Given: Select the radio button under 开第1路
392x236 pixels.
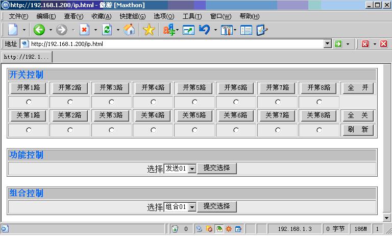Looking at the screenshot, I should pyautogui.click(x=29, y=102).
